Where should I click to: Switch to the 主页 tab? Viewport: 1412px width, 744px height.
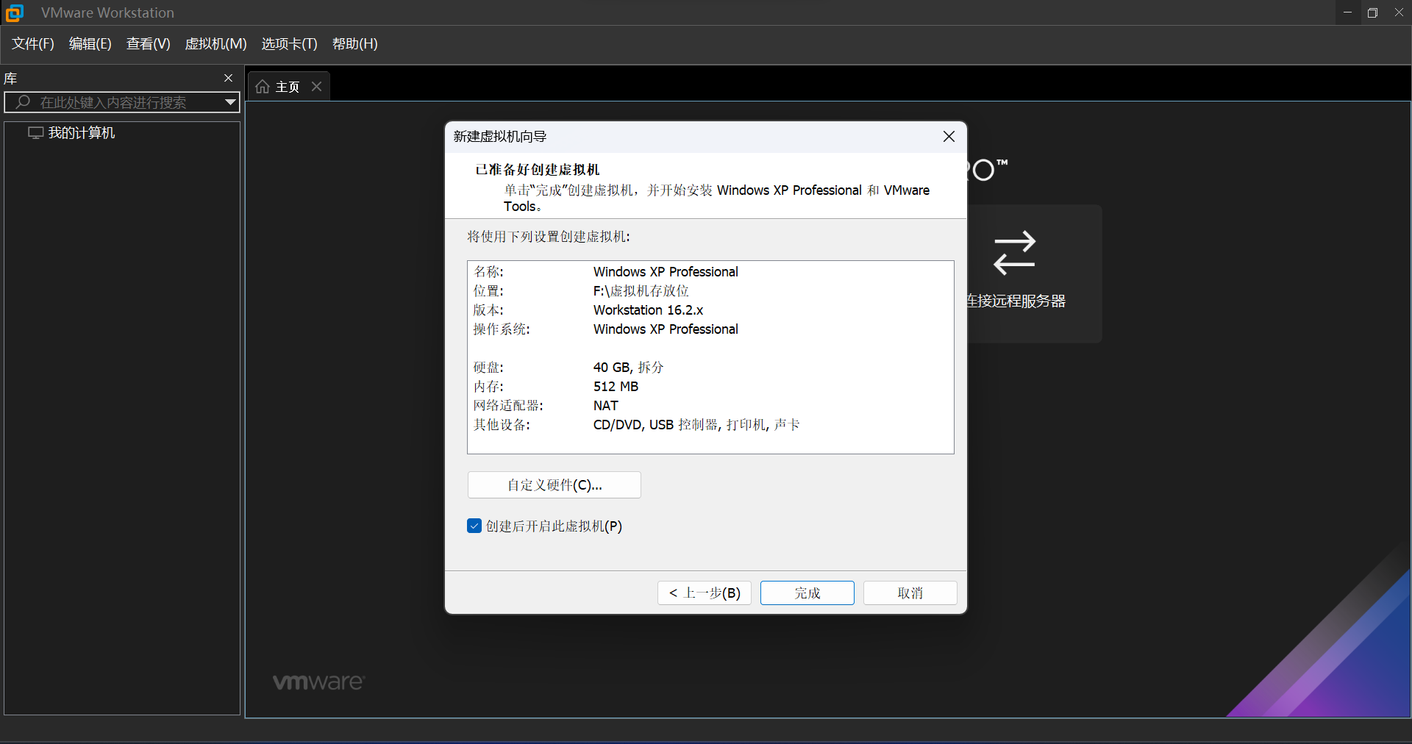288,87
